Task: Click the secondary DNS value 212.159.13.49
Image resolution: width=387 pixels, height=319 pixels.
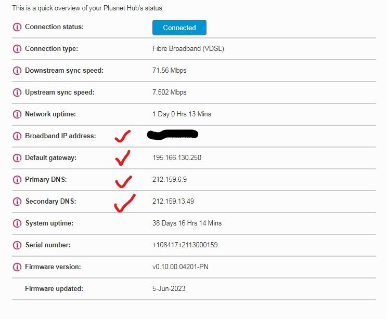Action: click(173, 202)
